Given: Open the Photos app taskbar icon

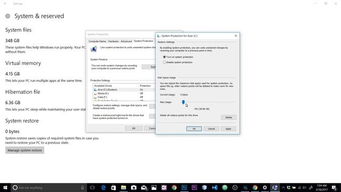Looking at the screenshot, I should [154, 187].
